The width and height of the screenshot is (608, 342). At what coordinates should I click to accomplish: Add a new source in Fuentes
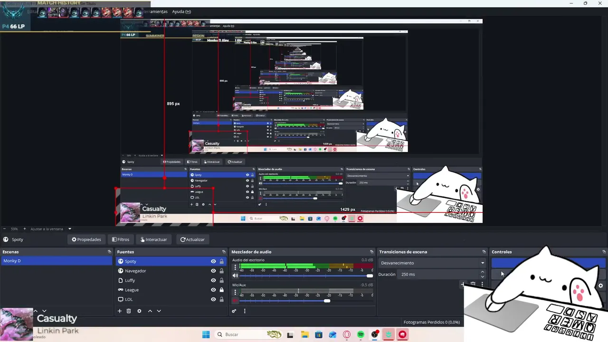pyautogui.click(x=120, y=311)
